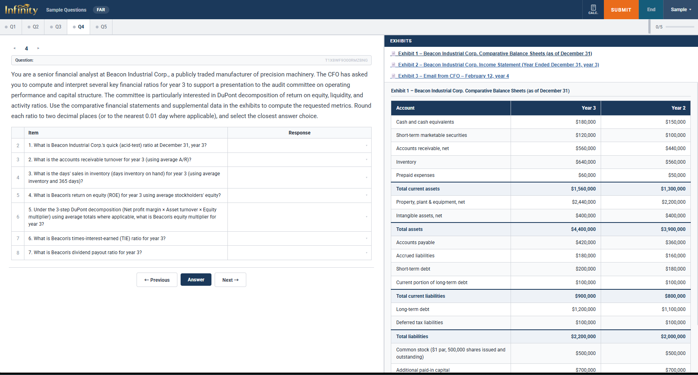Viewport: 698px width, 375px height.
Task: Click the Total liabilities row label
Action: [412, 337]
